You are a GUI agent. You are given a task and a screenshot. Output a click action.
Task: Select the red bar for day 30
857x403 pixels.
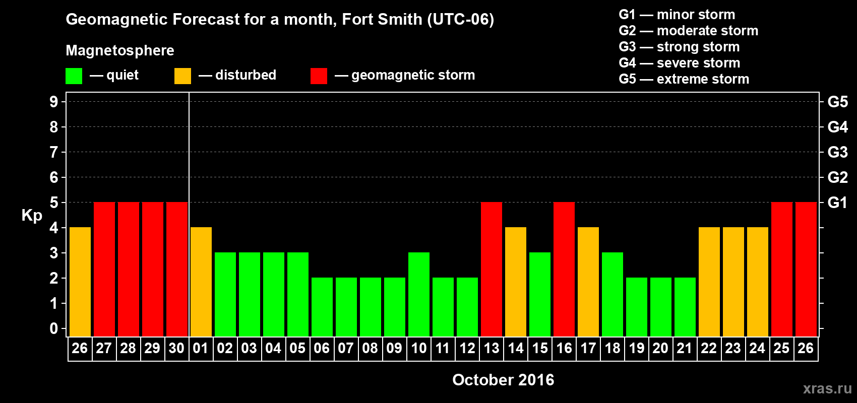point(177,269)
